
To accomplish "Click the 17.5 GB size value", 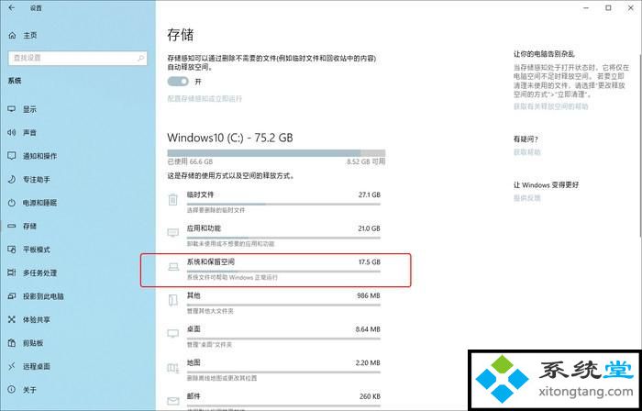I will click(369, 262).
